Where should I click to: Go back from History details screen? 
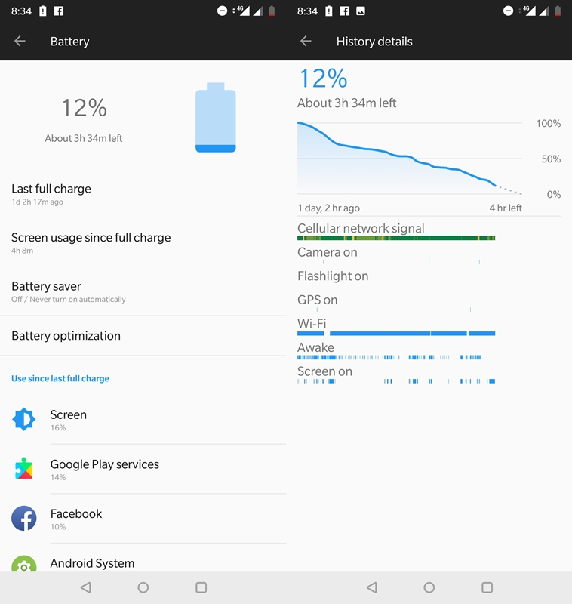[x=306, y=42]
